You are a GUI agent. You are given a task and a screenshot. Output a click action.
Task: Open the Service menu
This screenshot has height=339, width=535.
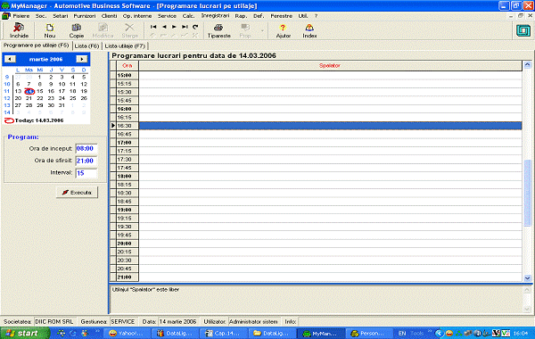167,16
